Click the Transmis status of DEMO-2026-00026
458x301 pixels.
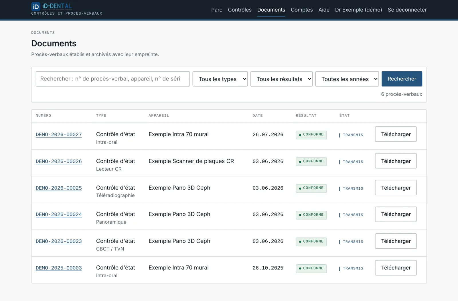[351, 162]
